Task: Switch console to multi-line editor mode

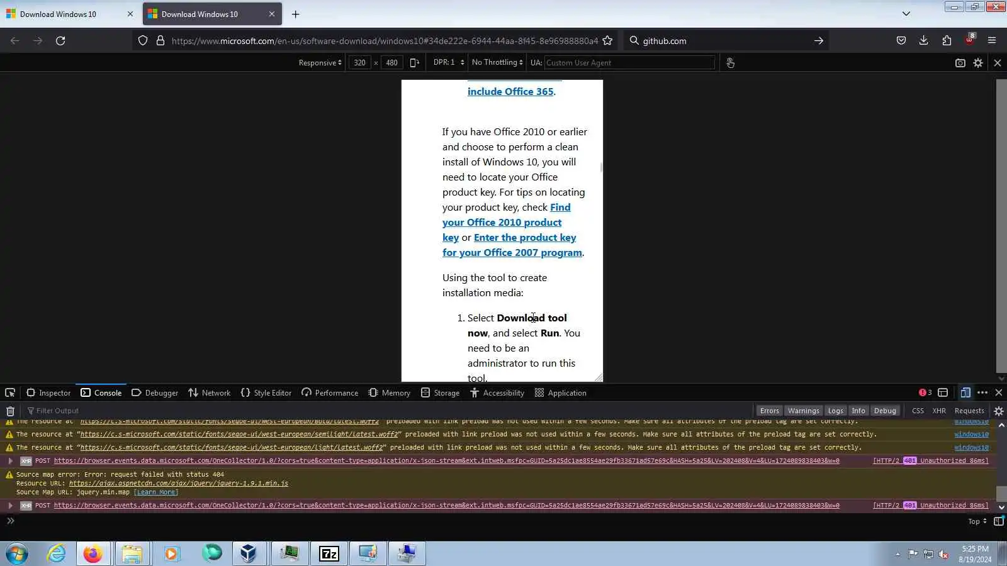Action: (x=999, y=521)
